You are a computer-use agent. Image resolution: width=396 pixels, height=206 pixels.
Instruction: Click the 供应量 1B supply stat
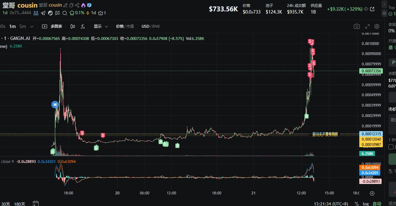pos(316,9)
